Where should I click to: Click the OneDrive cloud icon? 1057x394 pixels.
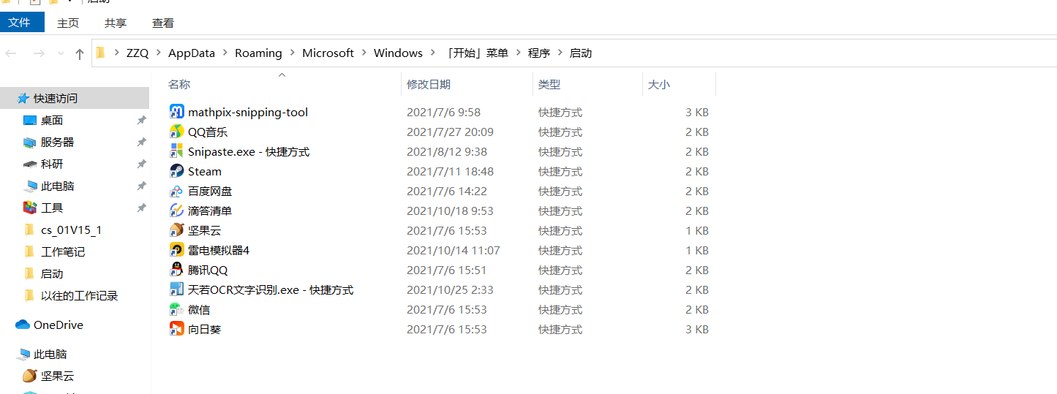[23, 325]
